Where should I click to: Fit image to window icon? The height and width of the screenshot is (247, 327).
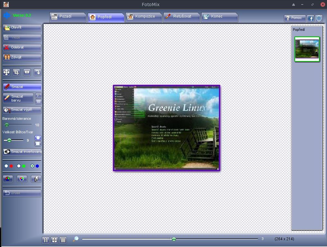coord(54,240)
